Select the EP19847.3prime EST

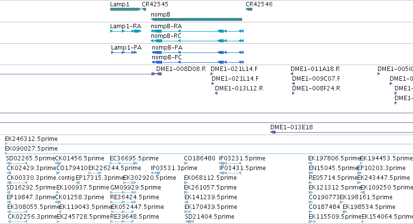[9, 202]
